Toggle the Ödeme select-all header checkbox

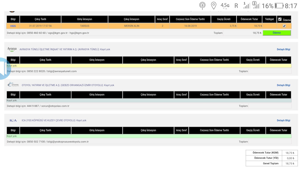point(280,19)
